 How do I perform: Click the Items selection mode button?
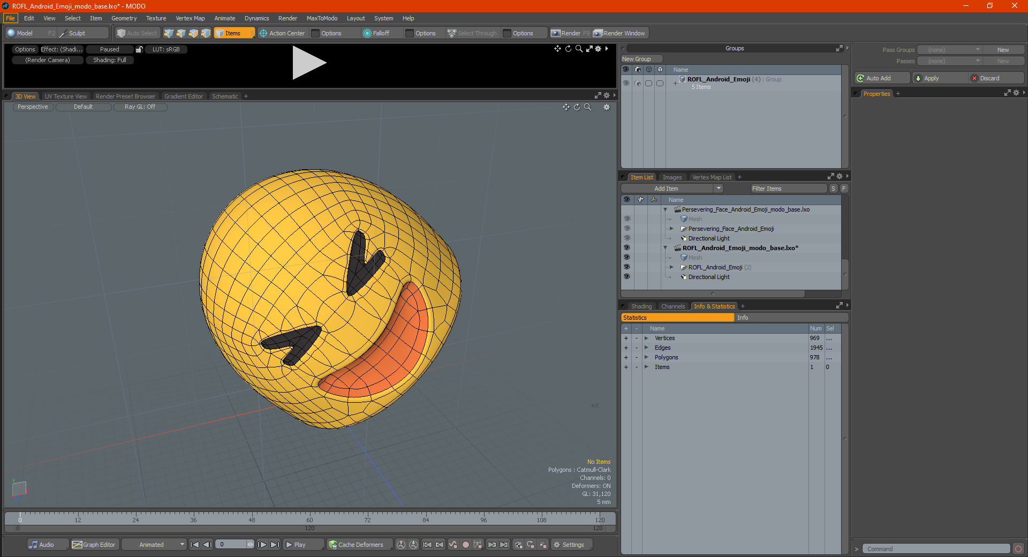234,33
